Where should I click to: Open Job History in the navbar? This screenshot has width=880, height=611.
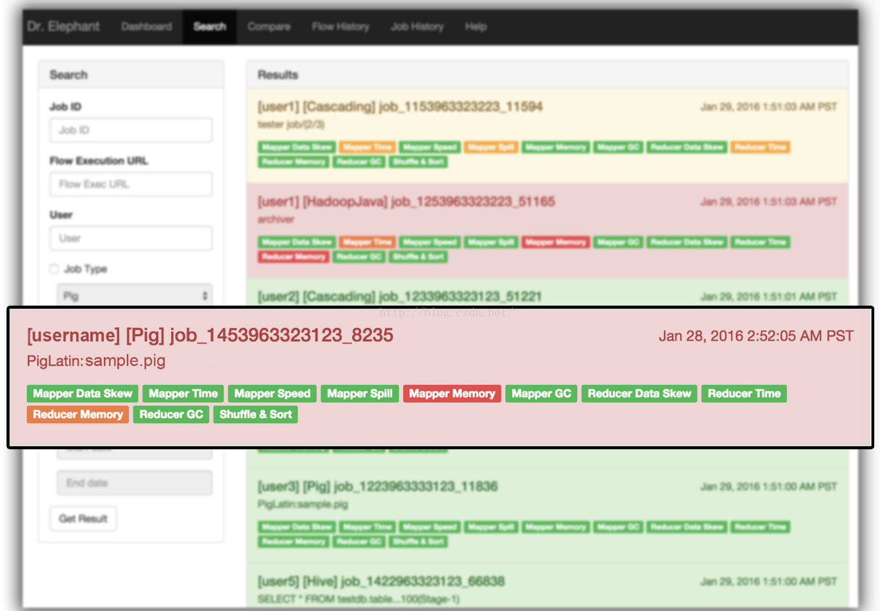click(417, 27)
